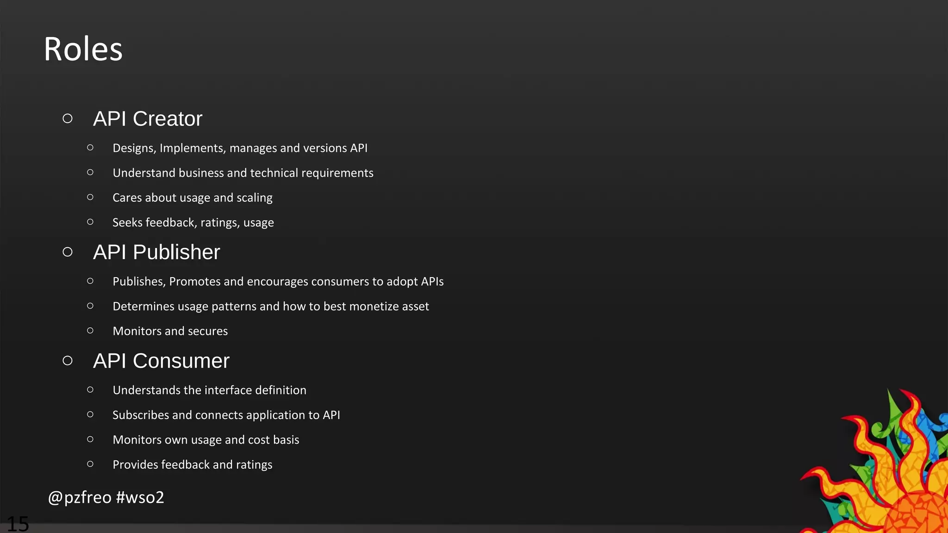Click the bullet circle beside API Publisher
The width and height of the screenshot is (948, 533).
point(68,252)
